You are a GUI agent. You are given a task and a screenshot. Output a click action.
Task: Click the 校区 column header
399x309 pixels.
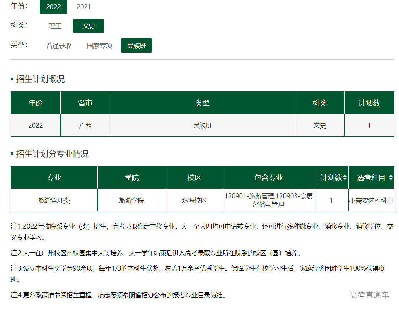[x=194, y=178]
